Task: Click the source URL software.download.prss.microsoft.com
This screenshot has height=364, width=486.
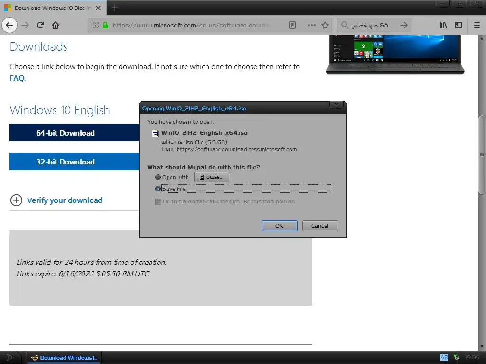Action: pyautogui.click(x=236, y=149)
